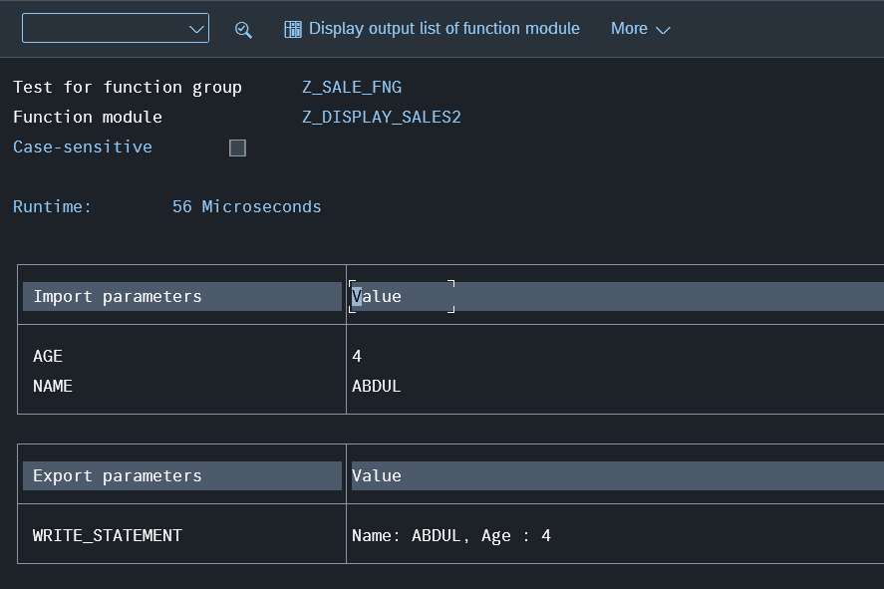The height and width of the screenshot is (589, 884).
Task: Expand the command field dropdown arrow
Action: point(196,29)
